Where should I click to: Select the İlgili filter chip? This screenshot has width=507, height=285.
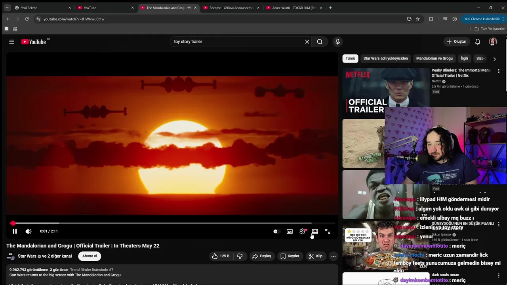(465, 59)
